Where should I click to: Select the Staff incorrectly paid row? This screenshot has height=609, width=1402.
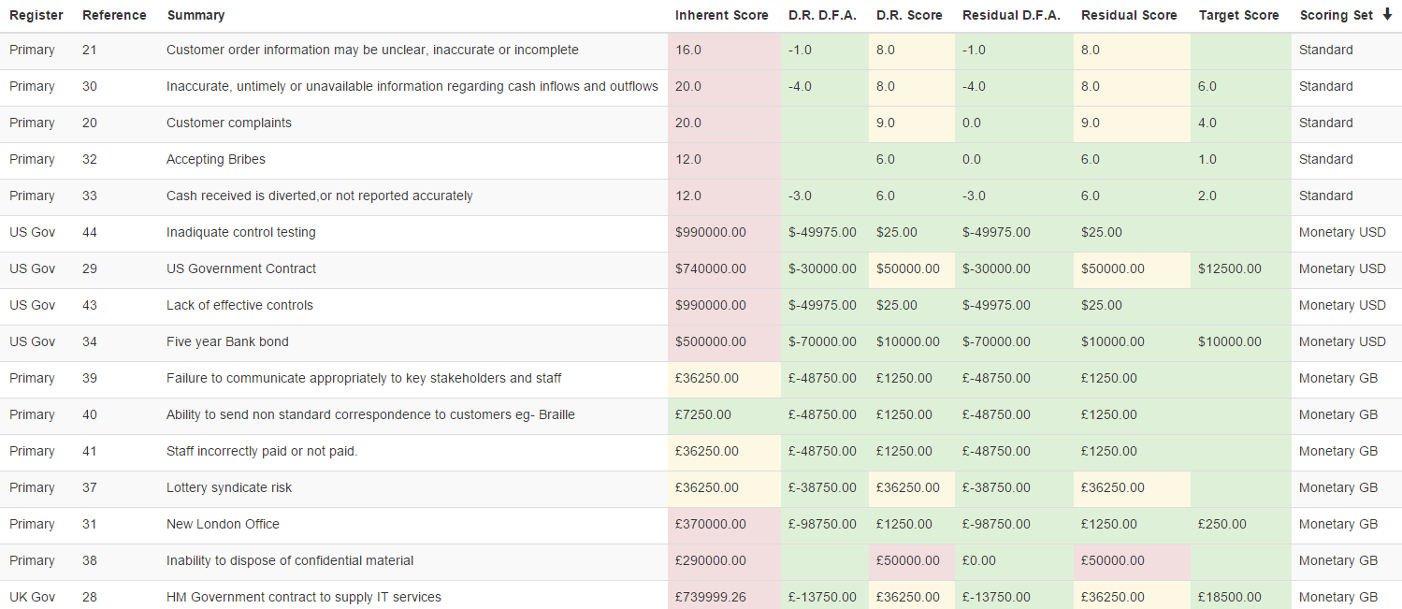(262, 452)
